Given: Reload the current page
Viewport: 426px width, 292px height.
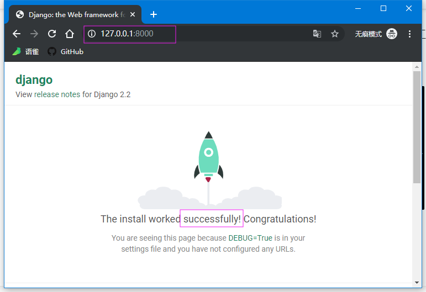Looking at the screenshot, I should click(x=52, y=34).
